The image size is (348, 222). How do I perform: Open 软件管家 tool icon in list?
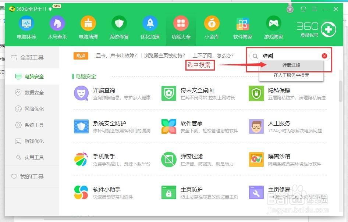click(x=169, y=126)
